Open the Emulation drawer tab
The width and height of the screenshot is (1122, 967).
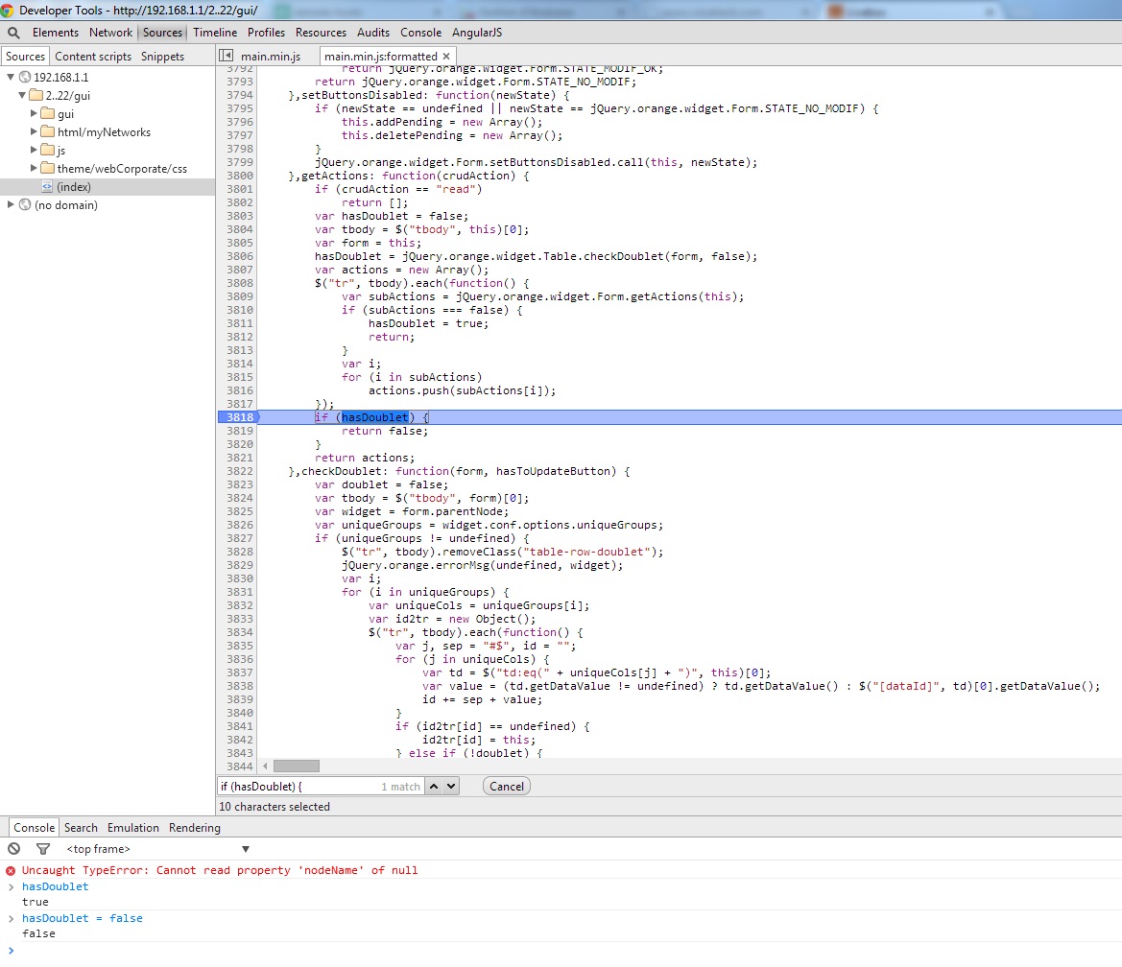(x=132, y=827)
